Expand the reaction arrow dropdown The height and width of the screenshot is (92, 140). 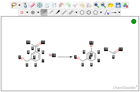pyautogui.click(x=119, y=12)
